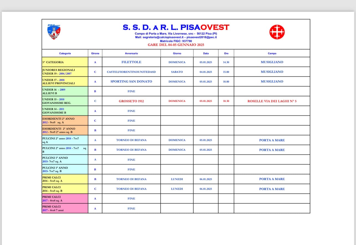Click the Data column header
This screenshot has height=245, width=356.
pos(206,53)
